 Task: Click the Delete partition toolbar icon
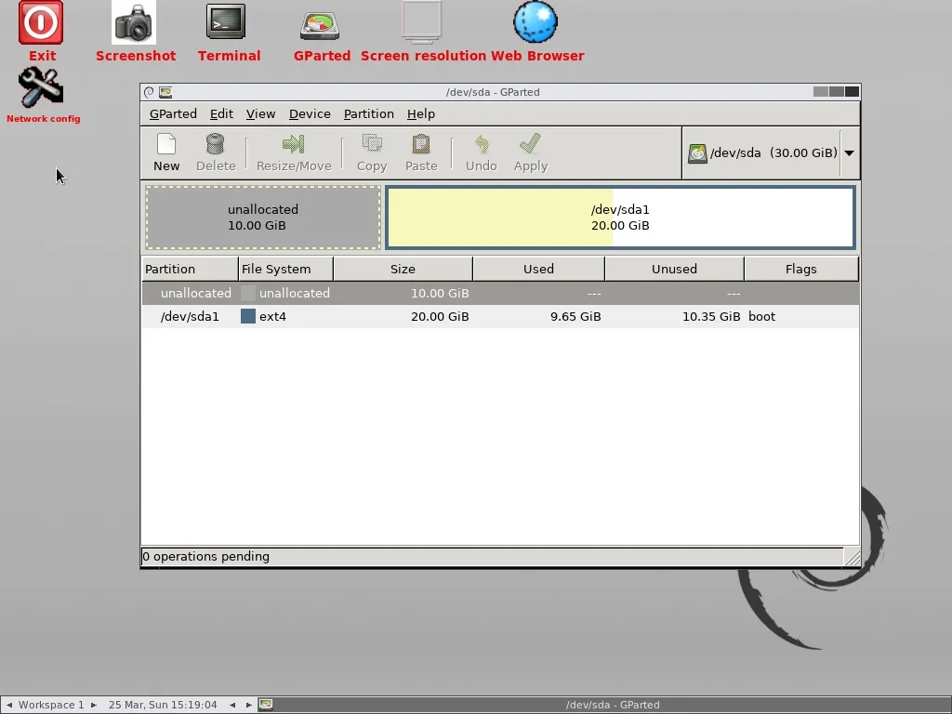pos(215,144)
